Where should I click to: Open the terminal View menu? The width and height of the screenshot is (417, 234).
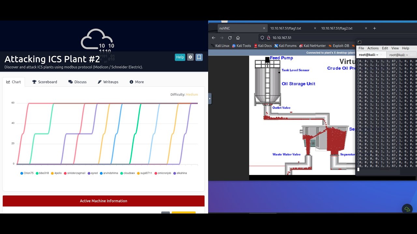tap(395, 48)
